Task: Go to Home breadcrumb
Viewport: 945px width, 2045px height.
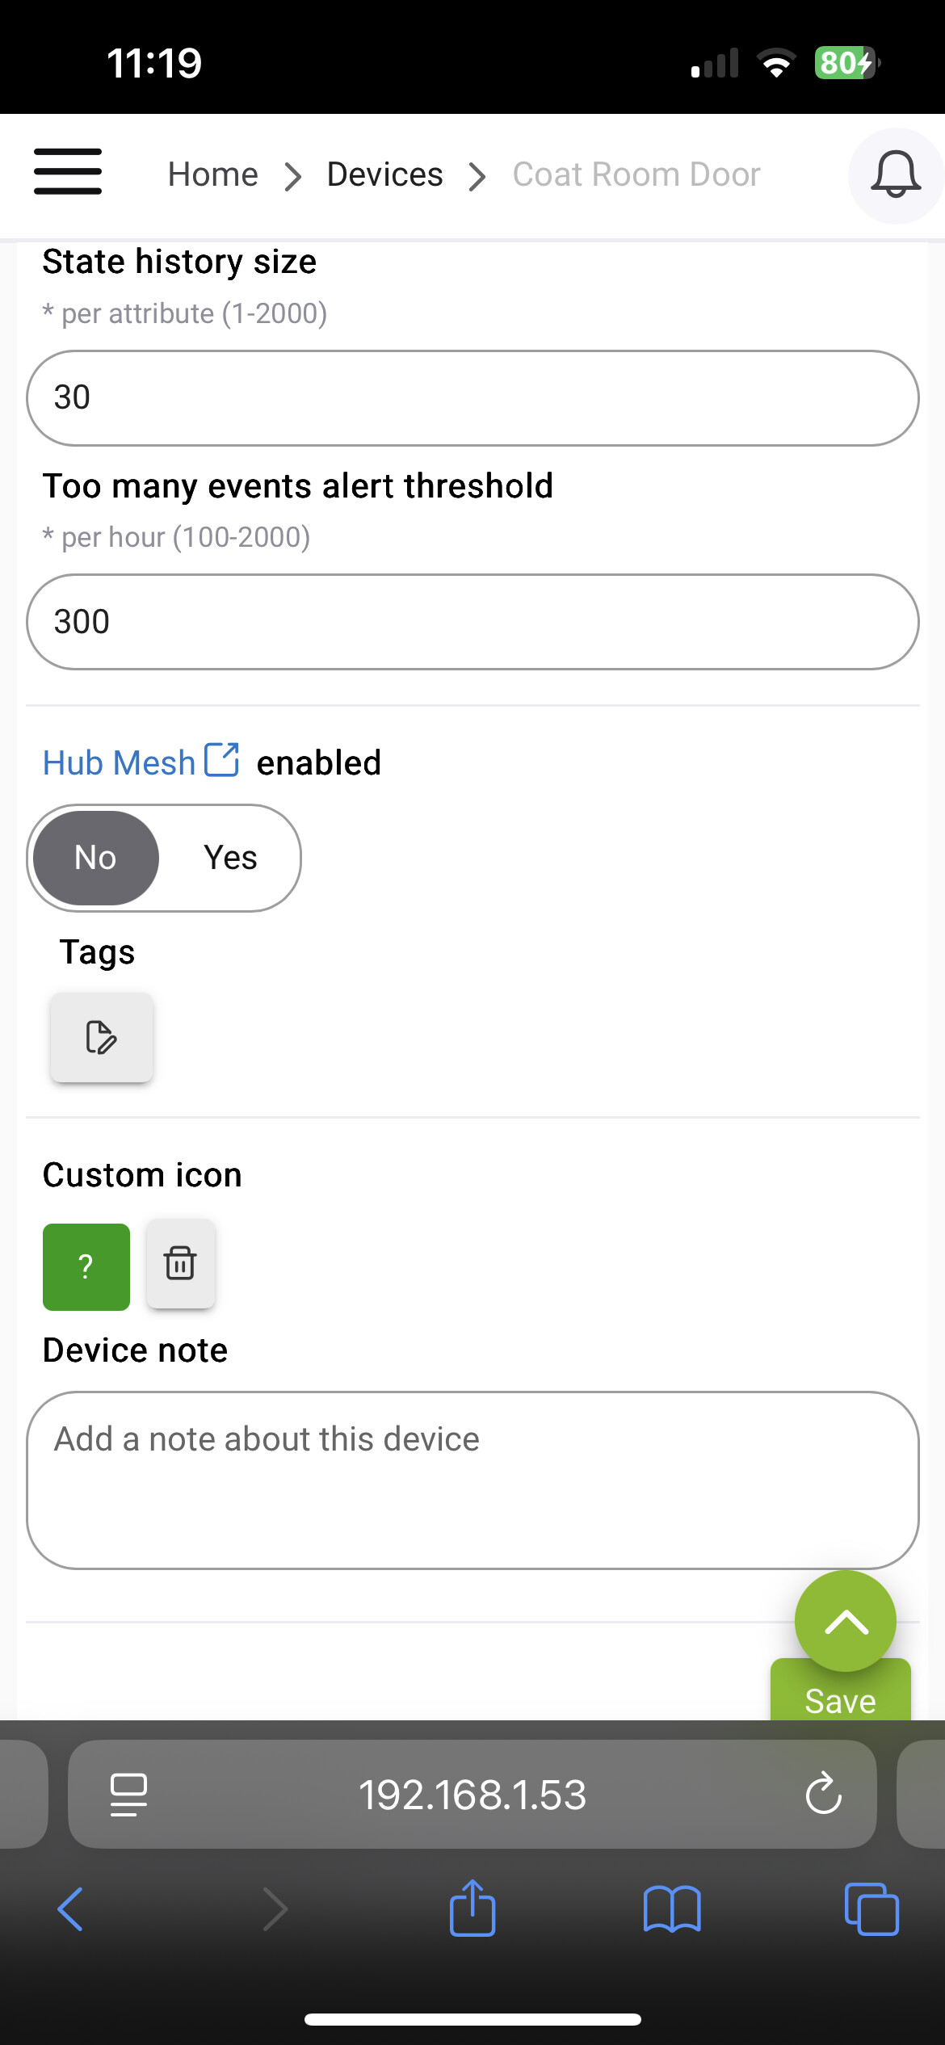Action: point(212,174)
